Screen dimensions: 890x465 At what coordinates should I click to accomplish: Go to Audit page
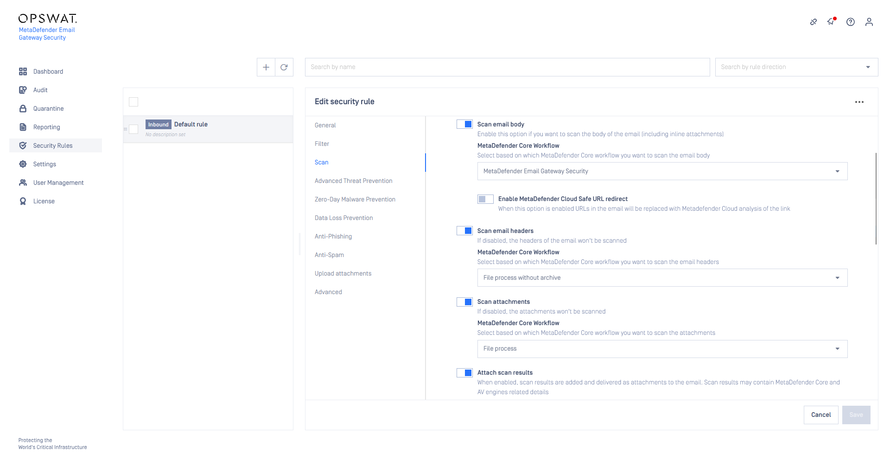click(40, 90)
